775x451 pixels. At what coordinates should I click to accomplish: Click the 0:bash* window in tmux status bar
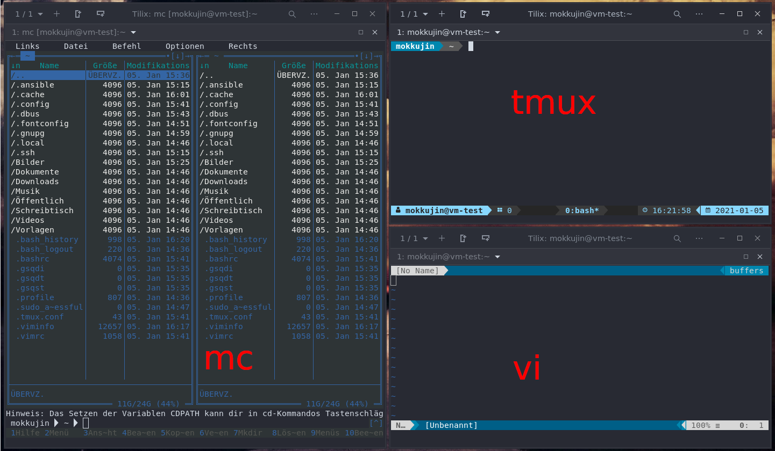[x=582, y=210]
